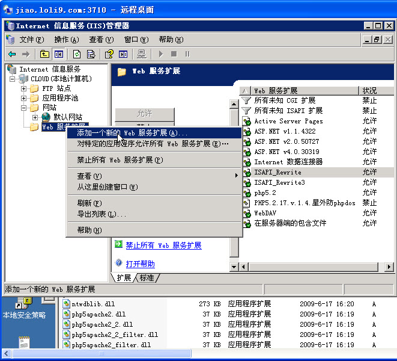Open the 文件(F) menu
The height and width of the screenshot is (361, 397).
point(32,40)
